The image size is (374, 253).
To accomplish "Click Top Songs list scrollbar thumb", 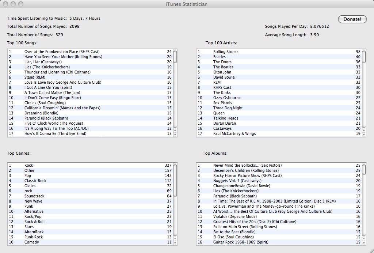I will click(x=175, y=56).
